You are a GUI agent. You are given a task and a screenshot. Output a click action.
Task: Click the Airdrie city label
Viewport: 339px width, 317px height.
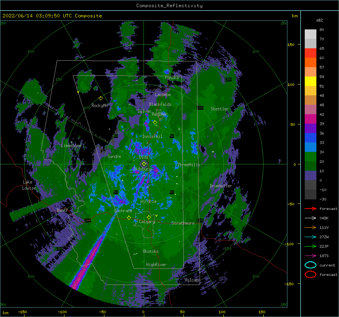pyautogui.click(x=148, y=201)
